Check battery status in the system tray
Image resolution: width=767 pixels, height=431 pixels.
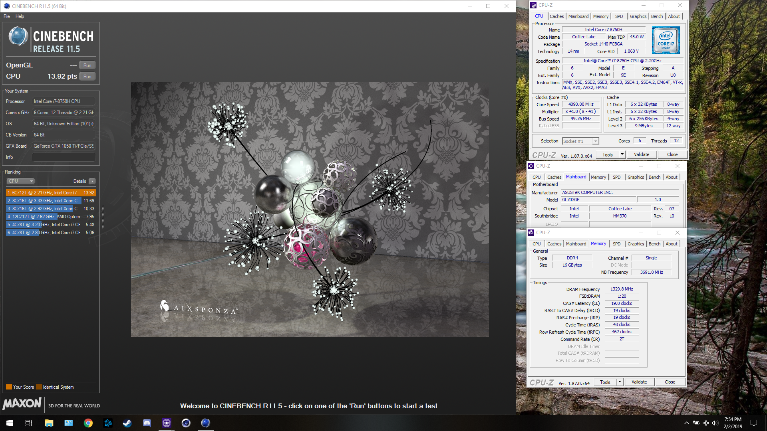696,423
